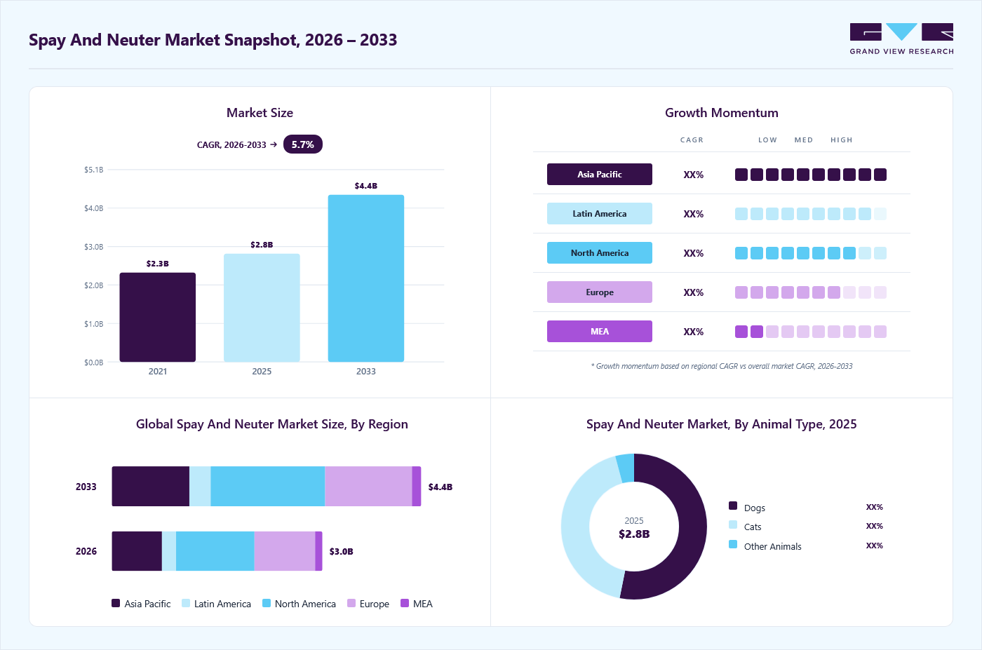Click the "$5.1B" y-axis label
Screen dimensions: 982x650
[93, 170]
